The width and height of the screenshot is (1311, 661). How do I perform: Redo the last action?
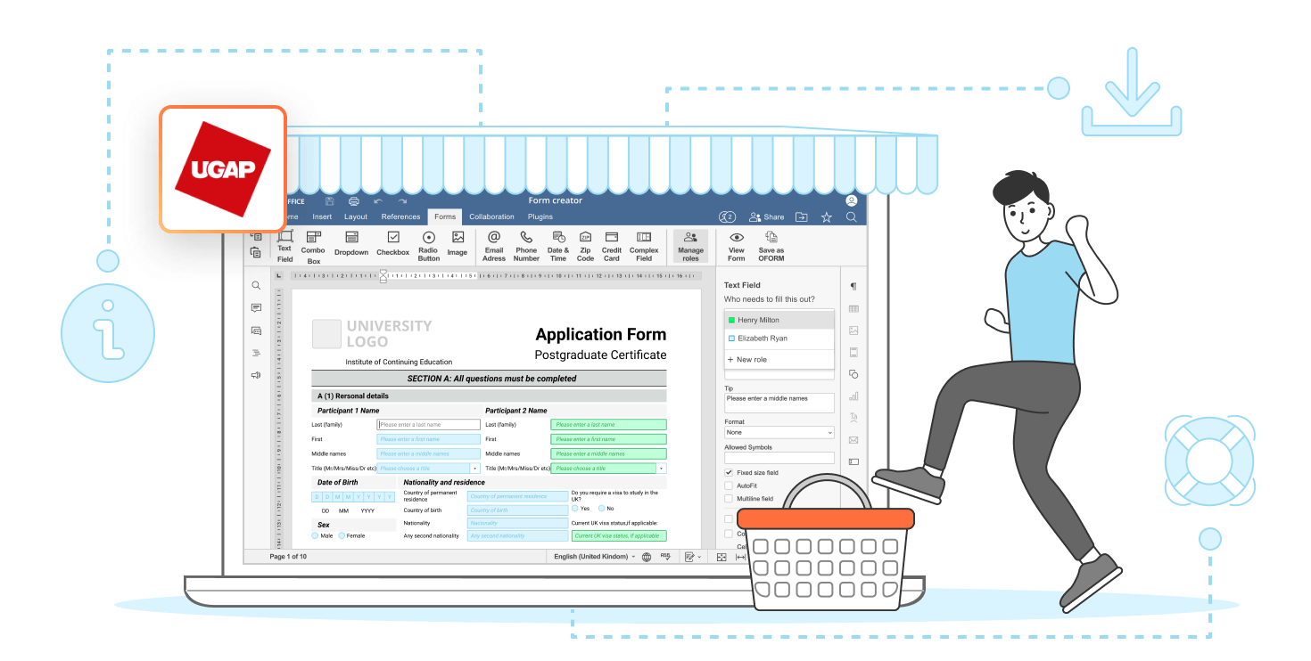[402, 201]
